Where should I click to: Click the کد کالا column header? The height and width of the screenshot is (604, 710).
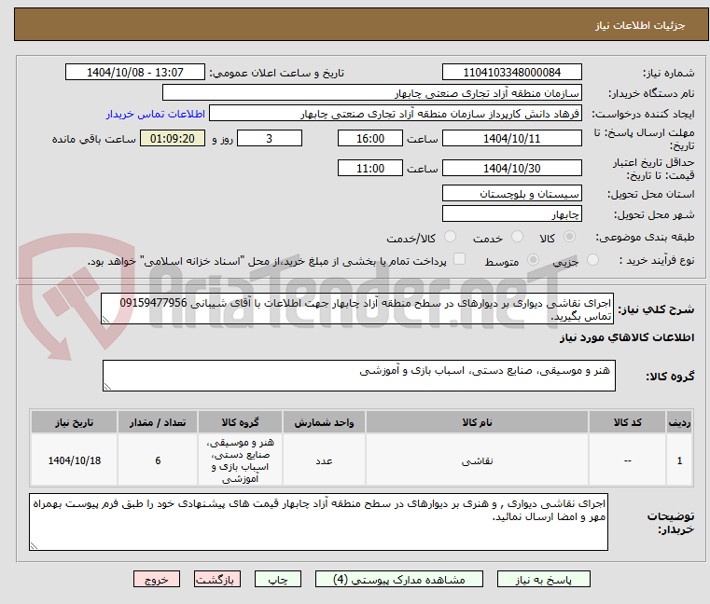[627, 422]
